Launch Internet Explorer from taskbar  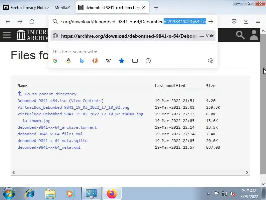click(x=30, y=193)
